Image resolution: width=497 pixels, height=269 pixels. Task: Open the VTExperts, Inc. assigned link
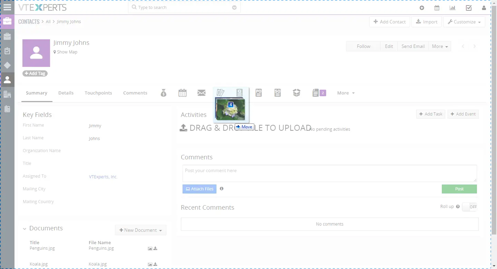pos(103,177)
